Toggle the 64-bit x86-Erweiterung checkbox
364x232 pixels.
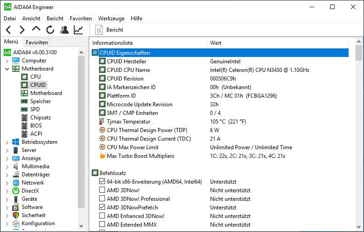click(x=102, y=181)
